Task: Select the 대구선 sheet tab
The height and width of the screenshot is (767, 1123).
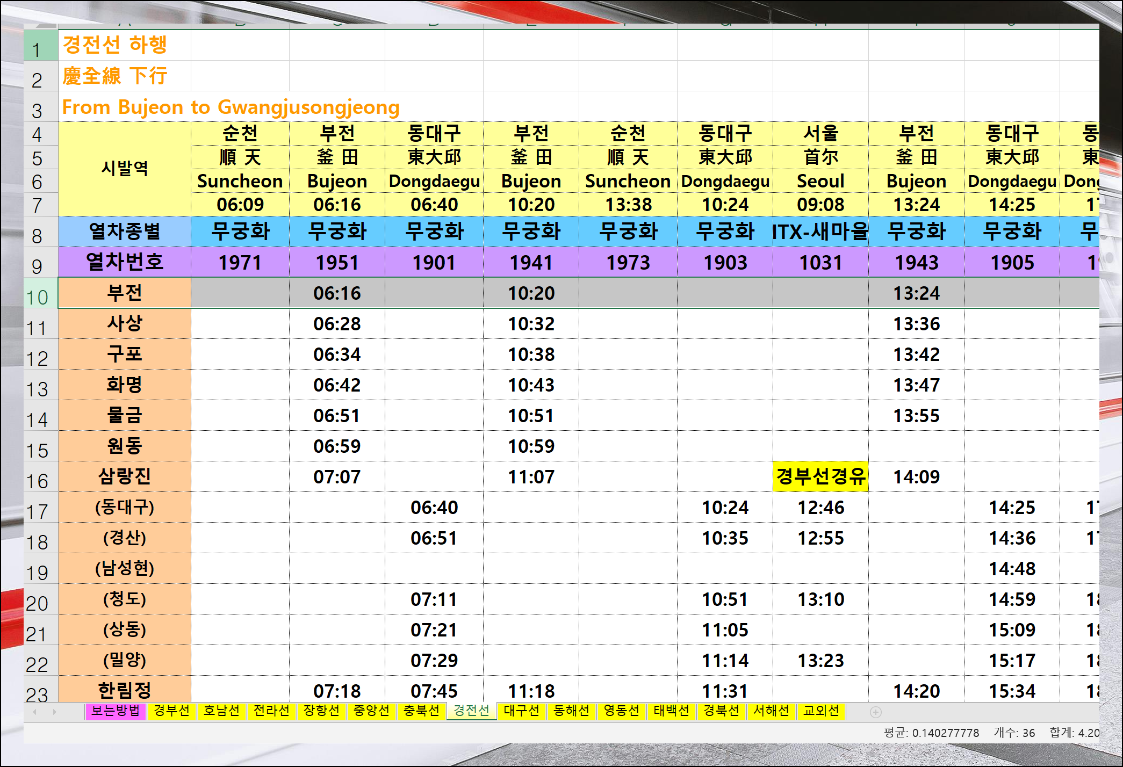Action: (521, 711)
